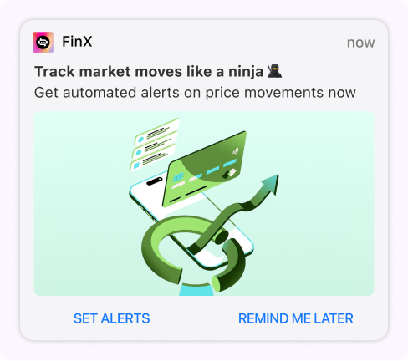Click the smartphone camera notch illustration
The image size is (408, 361).
point(154,181)
